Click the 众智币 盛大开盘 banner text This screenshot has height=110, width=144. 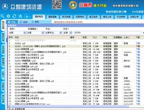[x=93, y=5]
